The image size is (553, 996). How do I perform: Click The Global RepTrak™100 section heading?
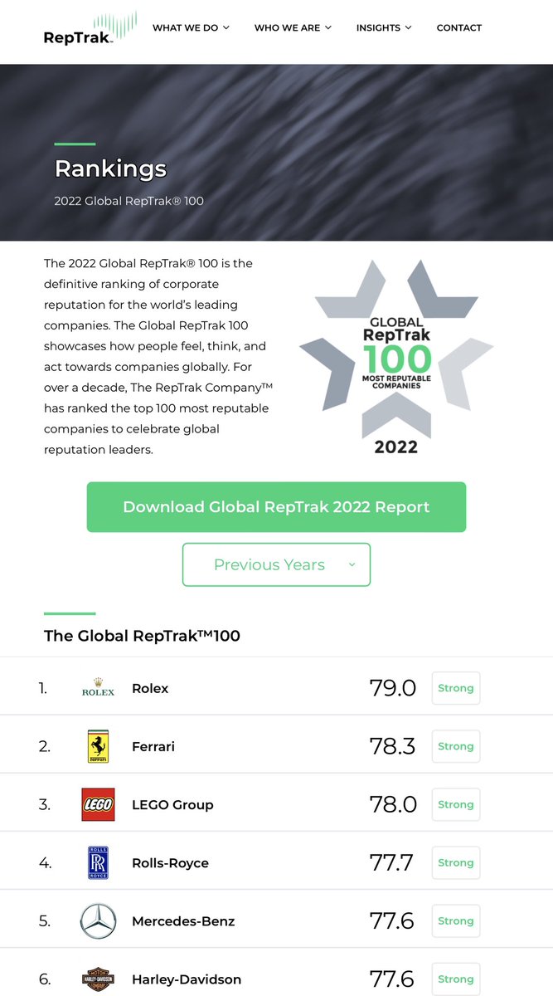pyautogui.click(x=142, y=636)
